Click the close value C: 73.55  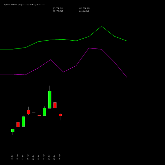click(x=58, y=9)
